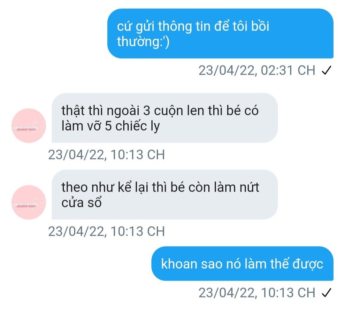Tap the text 'cửa sổ' in gray bubble
This screenshot has height=309, width=345.
coord(81,203)
